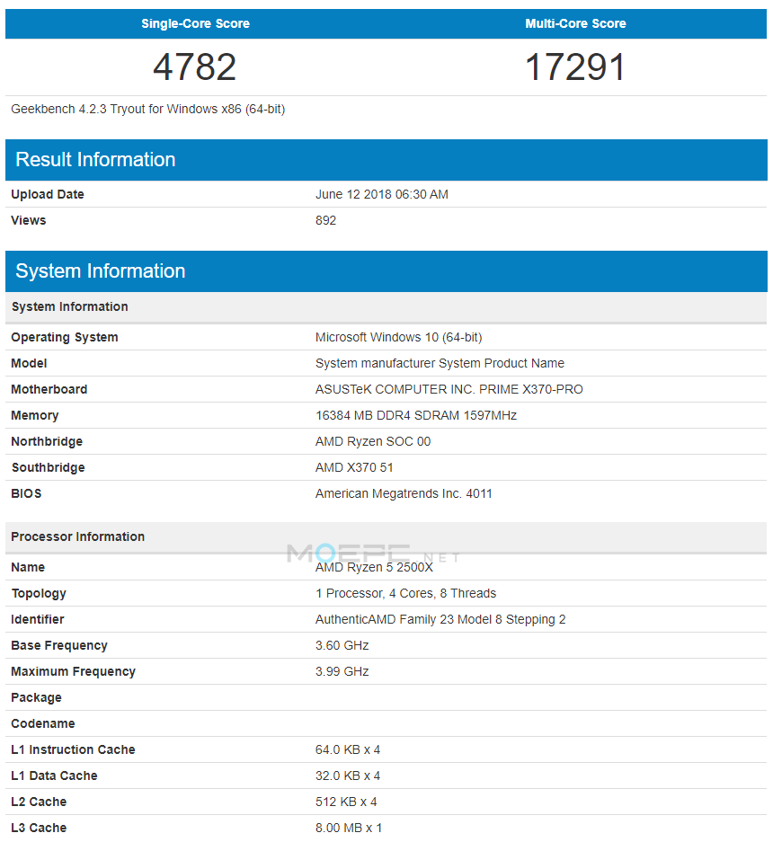
Task: Click the Topology label
Action: click(x=39, y=593)
